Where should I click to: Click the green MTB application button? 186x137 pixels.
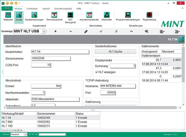[x=7, y=8]
